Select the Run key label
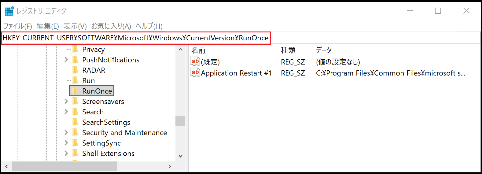The width and height of the screenshot is (482, 174). (89, 81)
